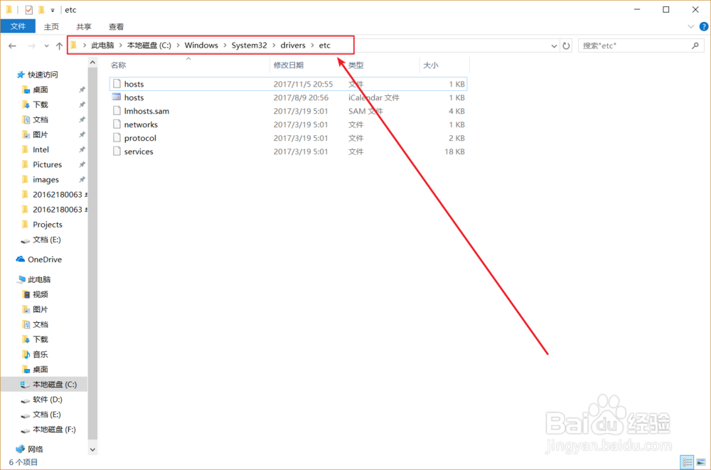711x470 pixels.
Task: Open 视频 under 此电脑
Action: click(x=41, y=294)
